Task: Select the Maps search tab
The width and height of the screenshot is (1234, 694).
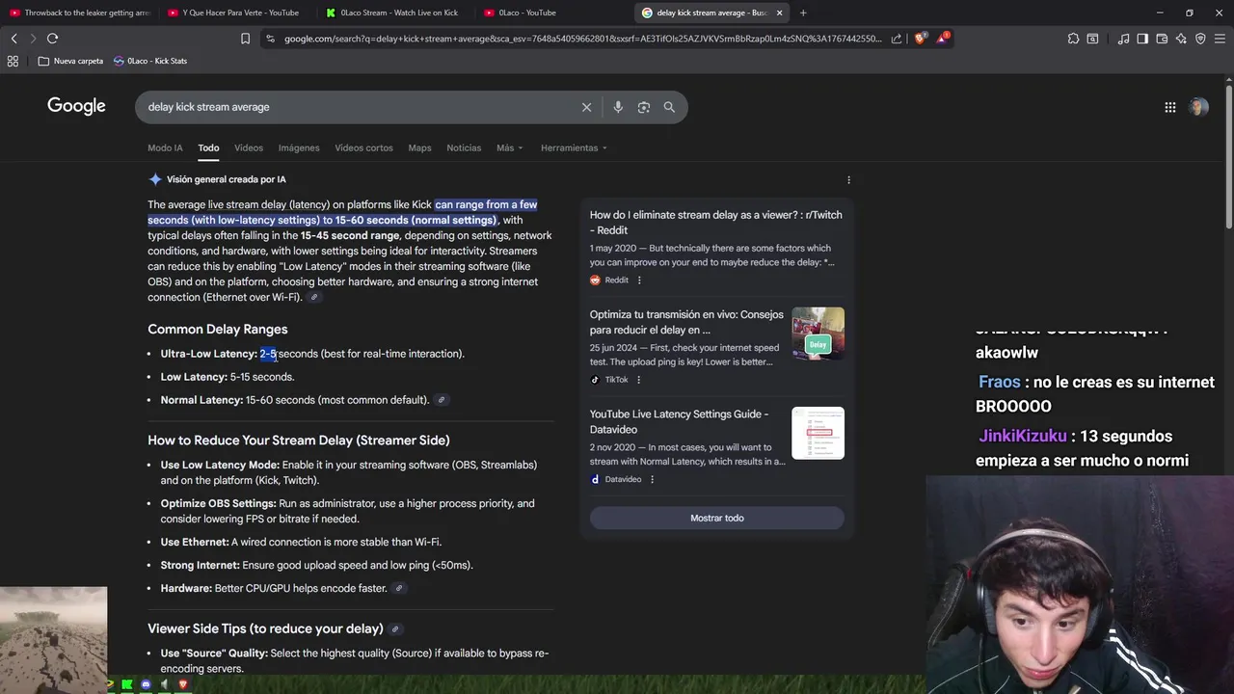Action: coord(419,147)
